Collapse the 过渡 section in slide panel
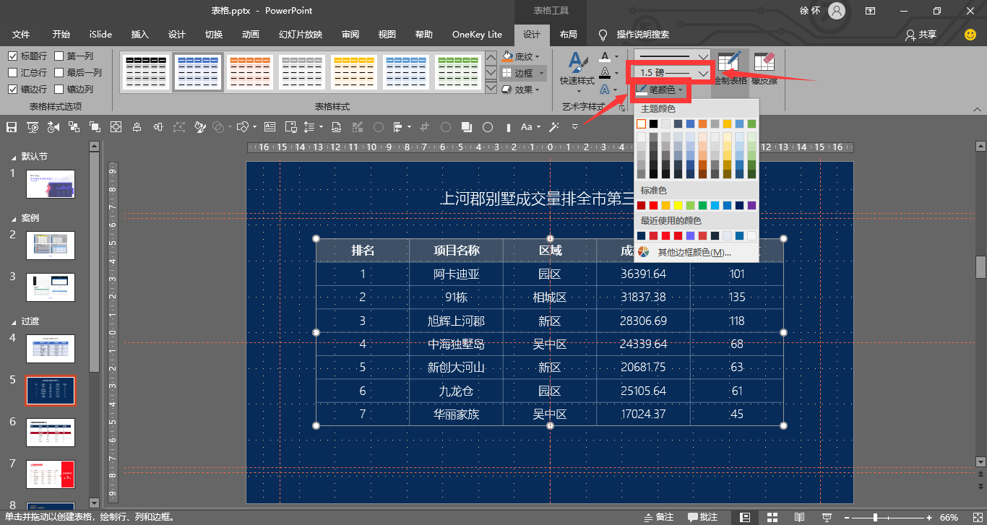 pyautogui.click(x=14, y=321)
